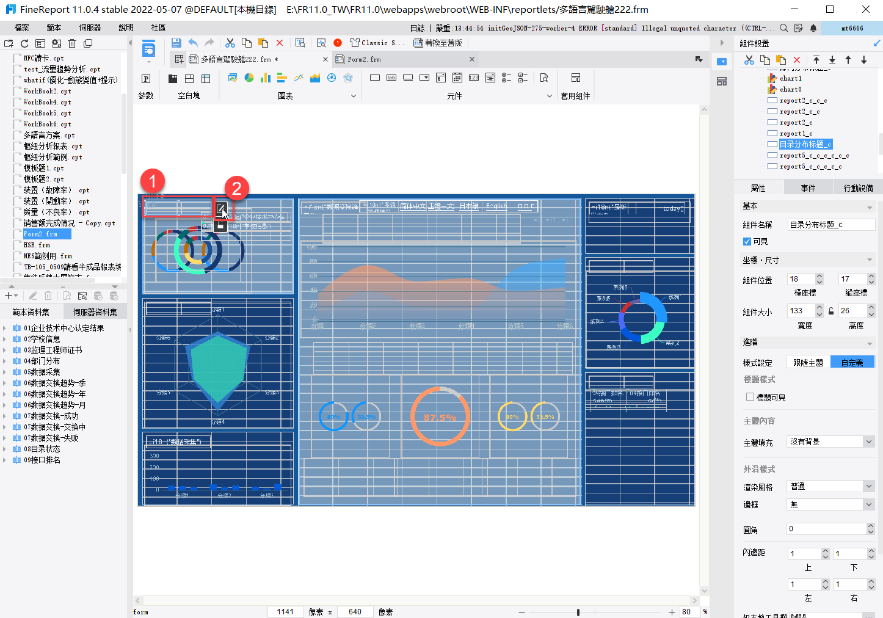Click the parameter panel P icon

[x=146, y=79]
